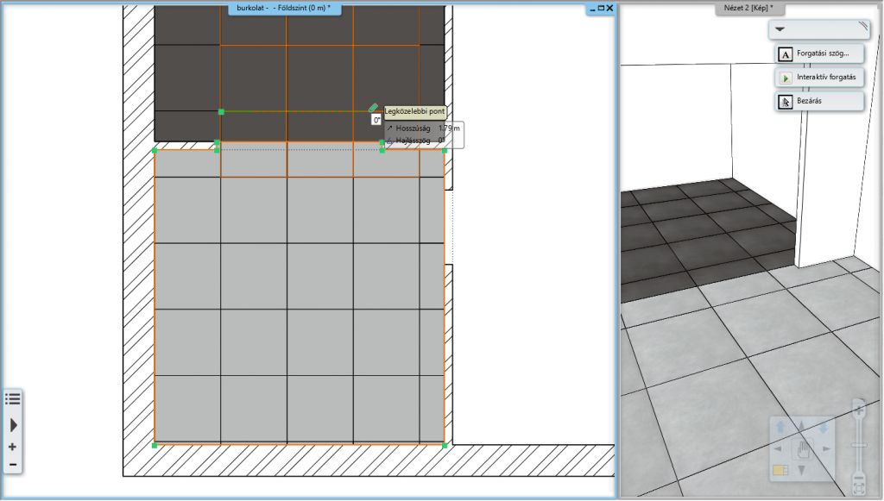Click the yellow view layout icon in navigator

pos(780,470)
